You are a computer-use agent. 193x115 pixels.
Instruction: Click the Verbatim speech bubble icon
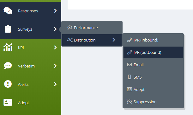click(8, 66)
